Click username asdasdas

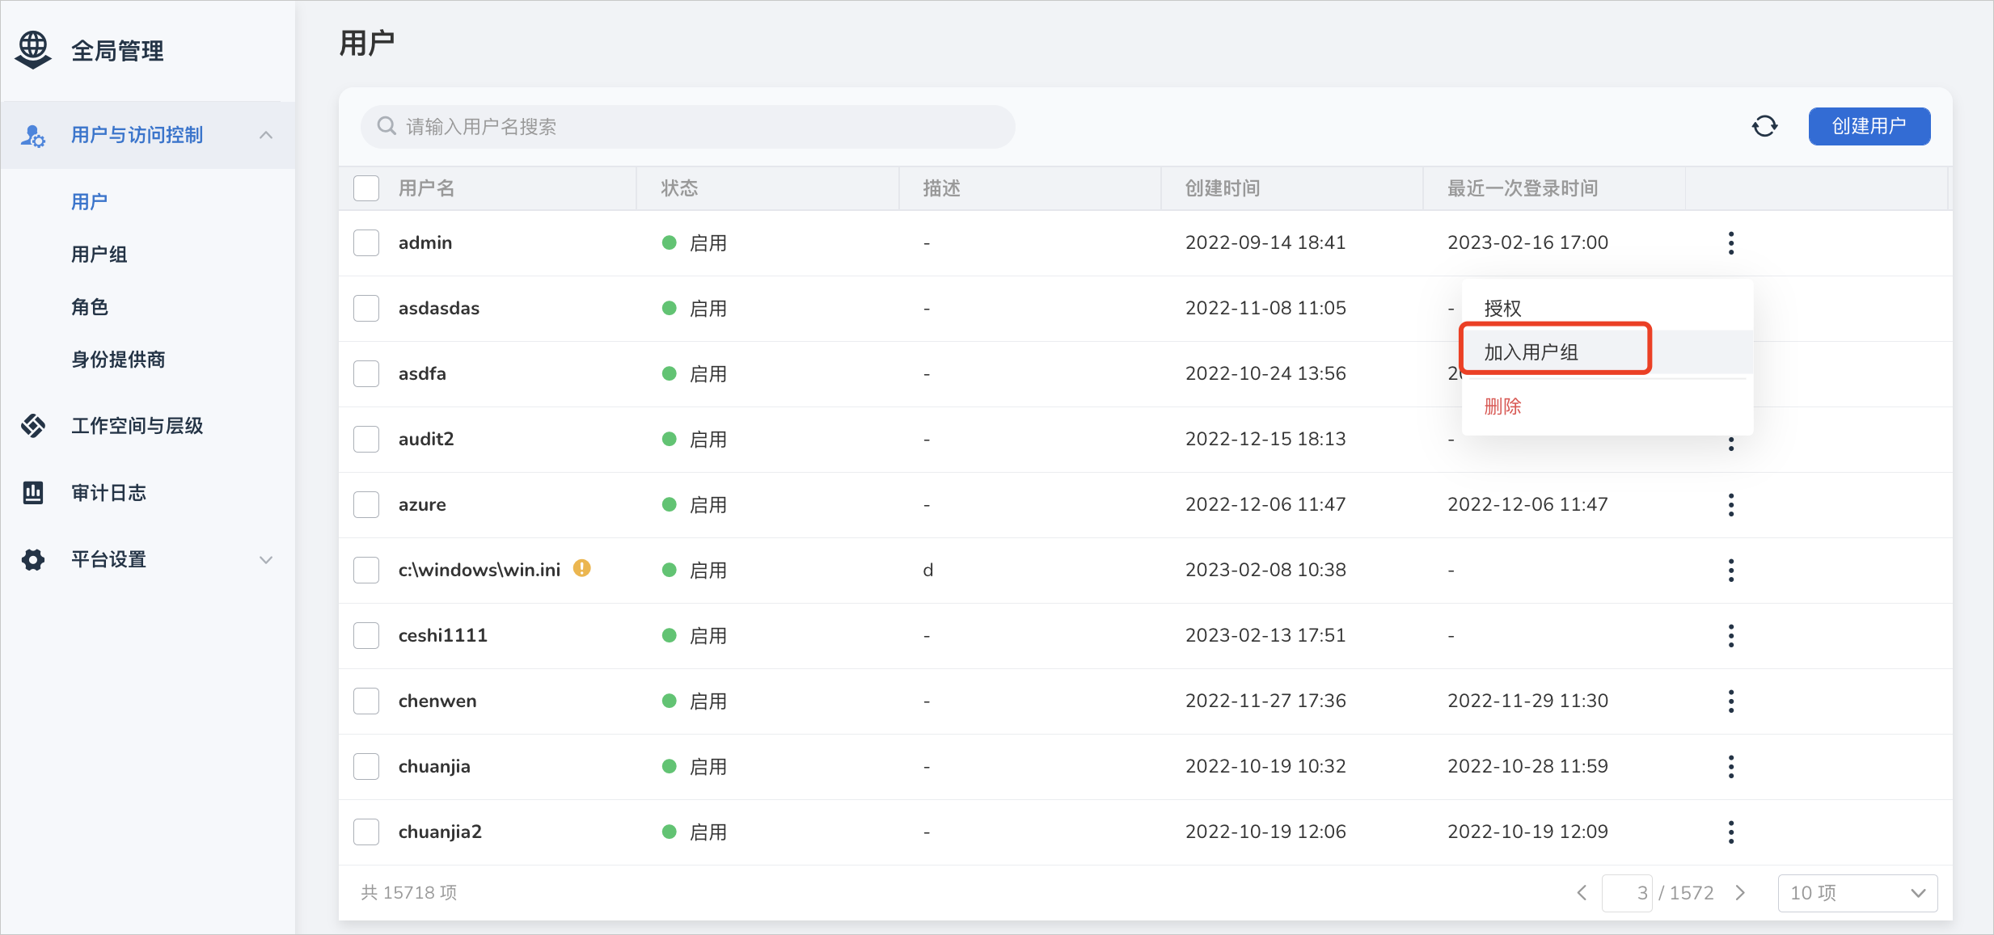(439, 309)
